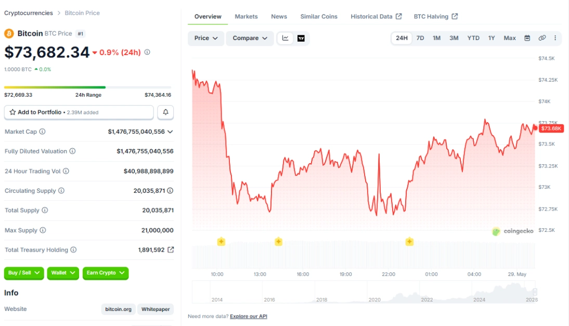Open the bitcoin.org website link
This screenshot has width=569, height=326.
coord(118,309)
